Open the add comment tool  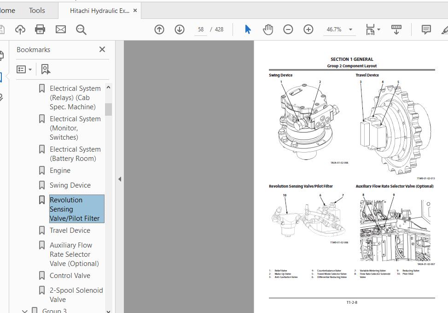coord(426,30)
